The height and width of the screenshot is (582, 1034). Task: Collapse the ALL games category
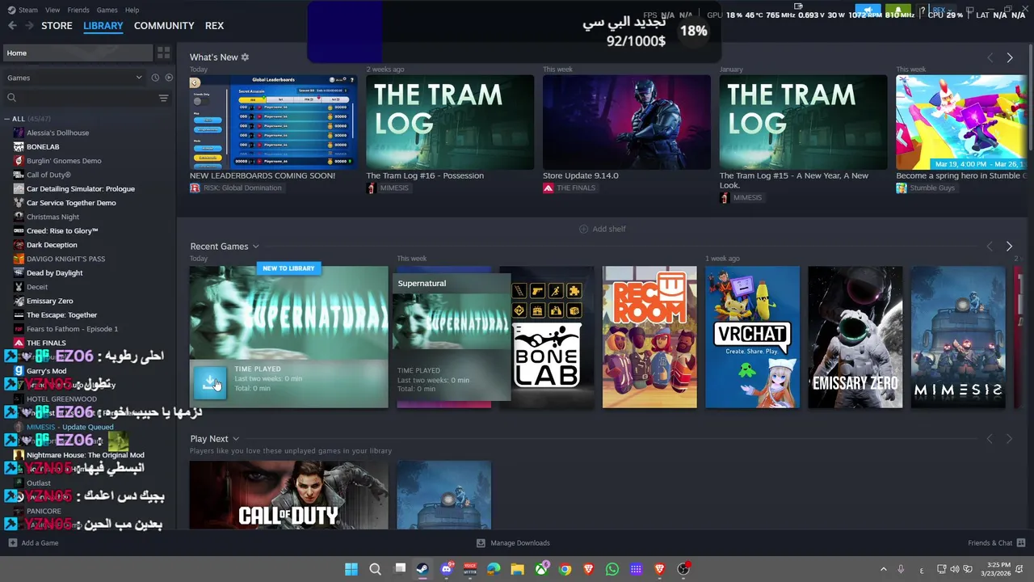coord(6,119)
